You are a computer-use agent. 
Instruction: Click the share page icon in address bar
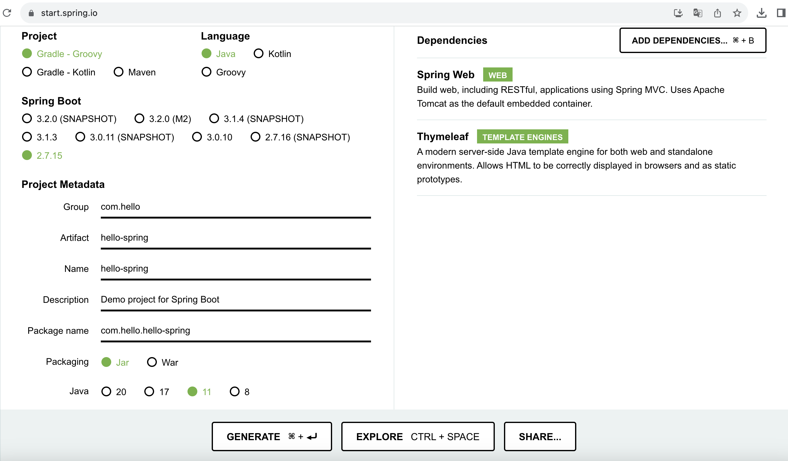pyautogui.click(x=717, y=13)
